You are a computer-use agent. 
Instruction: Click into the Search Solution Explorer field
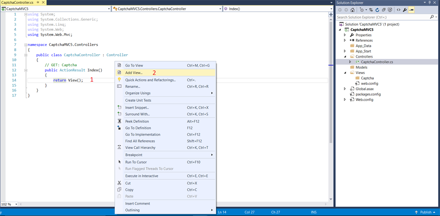click(383, 17)
